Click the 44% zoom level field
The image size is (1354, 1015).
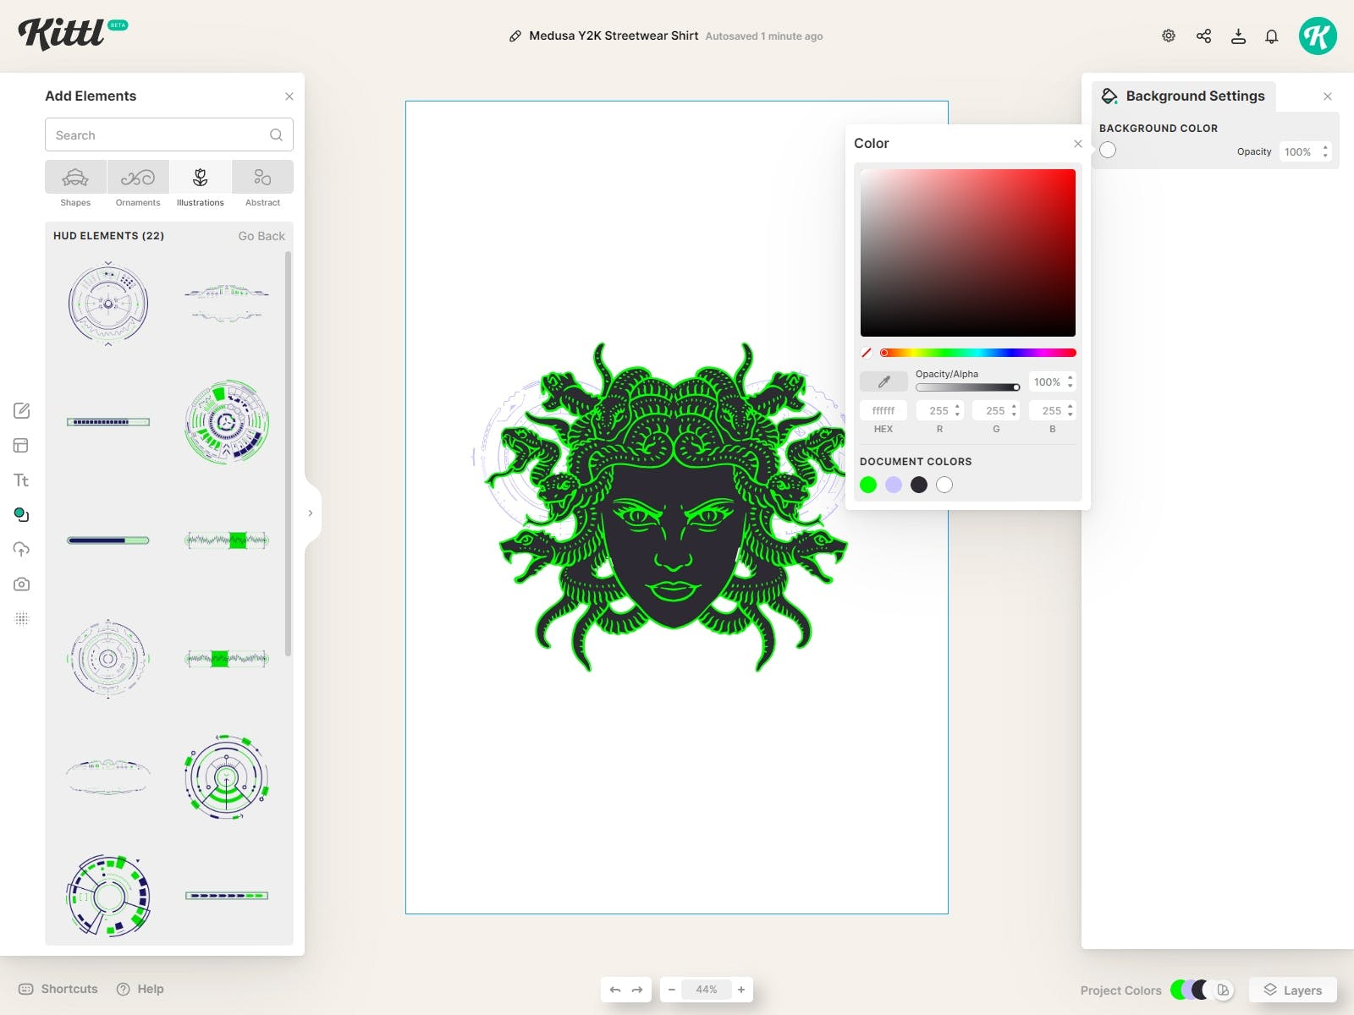[x=707, y=990]
